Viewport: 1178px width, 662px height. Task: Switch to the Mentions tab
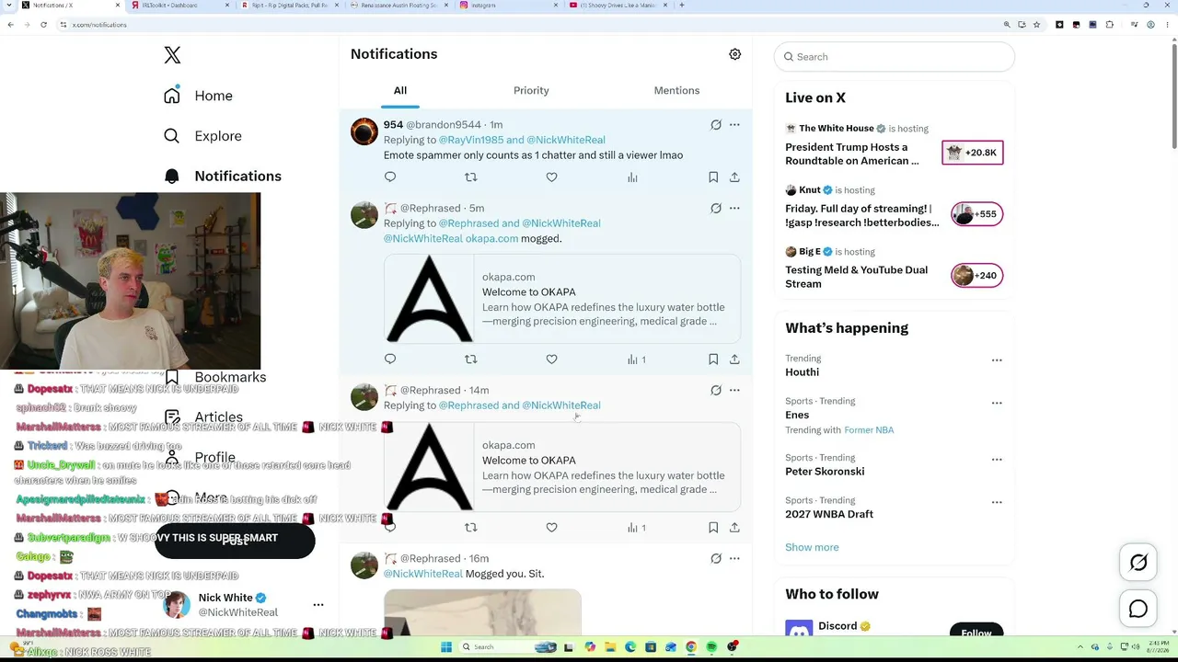point(676,90)
